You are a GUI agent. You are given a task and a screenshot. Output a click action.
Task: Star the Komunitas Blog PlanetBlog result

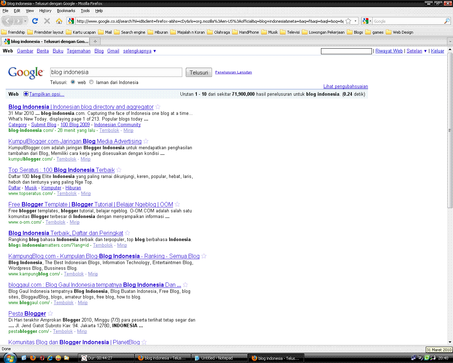144,342
